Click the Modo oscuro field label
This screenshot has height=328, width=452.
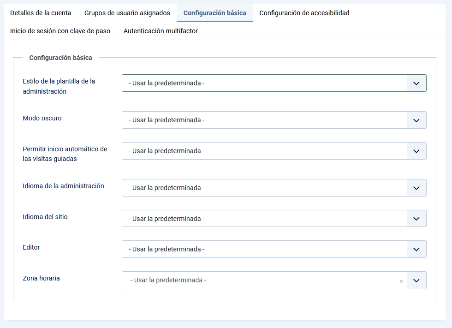tap(42, 118)
